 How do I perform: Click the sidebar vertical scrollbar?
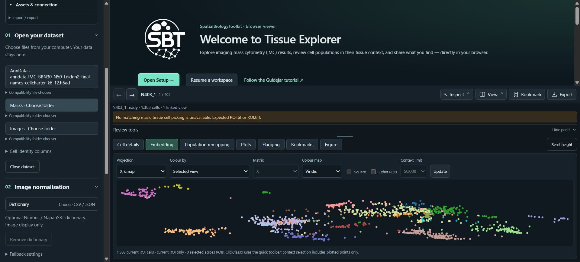(106, 121)
